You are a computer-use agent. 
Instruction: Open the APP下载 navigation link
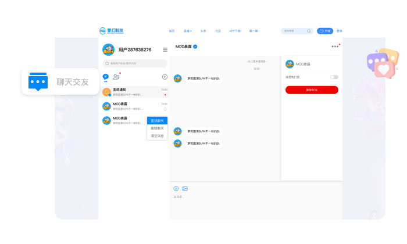[x=235, y=31]
